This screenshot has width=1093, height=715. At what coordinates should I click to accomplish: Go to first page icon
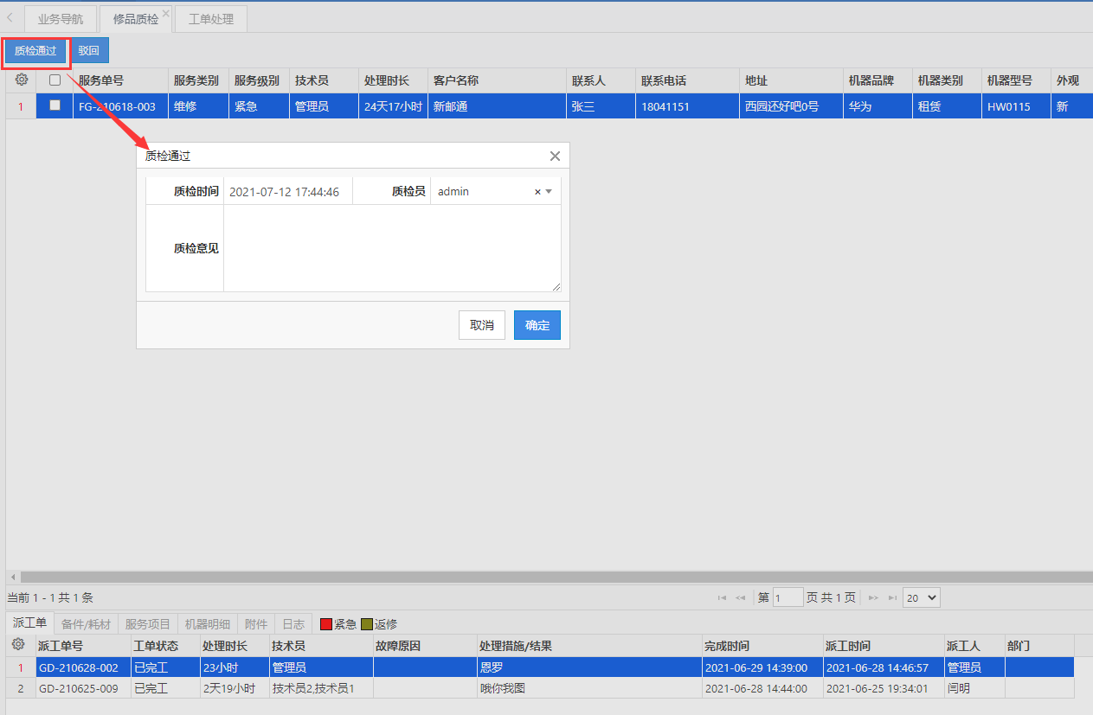[x=722, y=597]
